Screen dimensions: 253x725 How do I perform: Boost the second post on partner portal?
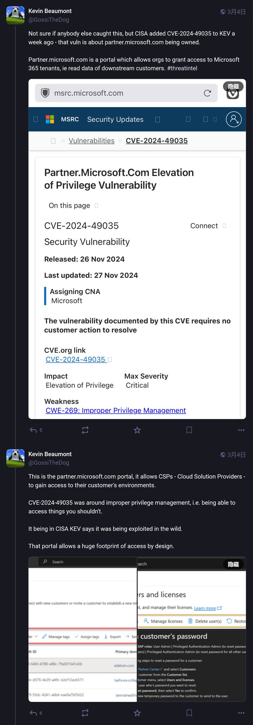pyautogui.click(x=85, y=713)
